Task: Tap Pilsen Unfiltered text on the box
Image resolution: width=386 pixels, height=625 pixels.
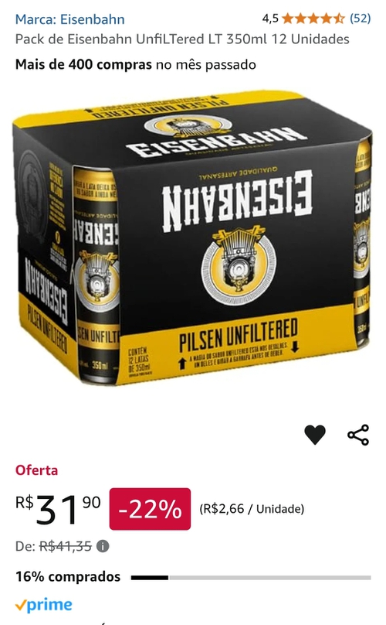Action: tap(238, 334)
